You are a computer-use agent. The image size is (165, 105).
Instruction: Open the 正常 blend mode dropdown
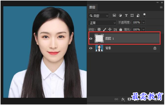pyautogui.click(x=102, y=23)
